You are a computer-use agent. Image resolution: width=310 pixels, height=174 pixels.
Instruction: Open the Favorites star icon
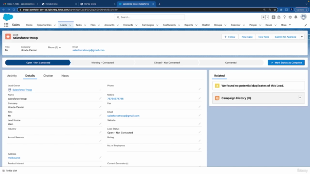pos(263,17)
